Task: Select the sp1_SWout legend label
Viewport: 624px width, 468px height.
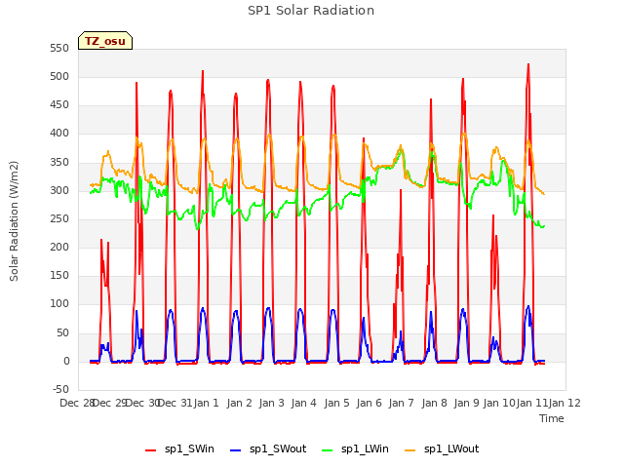Action: [278, 448]
